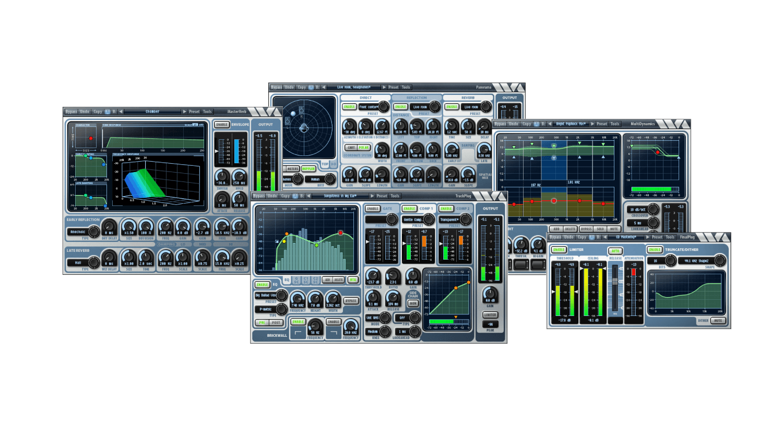Viewport: 783px width, 426px height.
Task: Click the RELEASE fader in FinalPlug limiter
Action: [x=615, y=281]
